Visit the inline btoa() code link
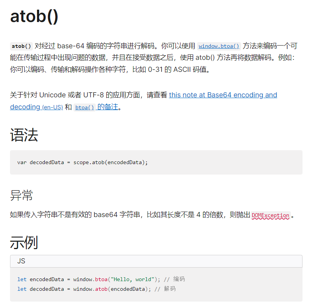The image size is (311, 307). [85, 107]
